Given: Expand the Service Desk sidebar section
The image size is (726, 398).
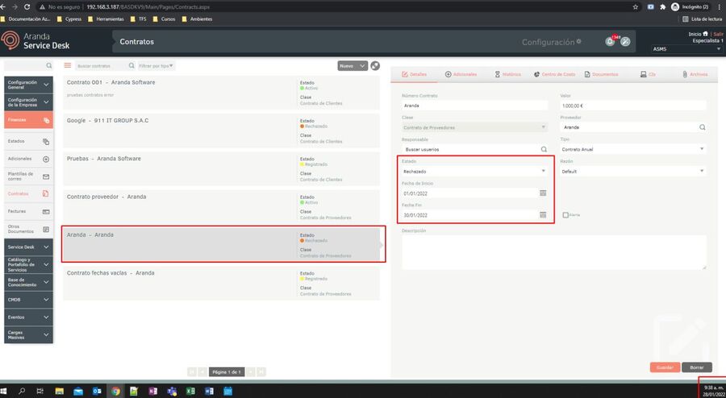Looking at the screenshot, I should point(29,247).
